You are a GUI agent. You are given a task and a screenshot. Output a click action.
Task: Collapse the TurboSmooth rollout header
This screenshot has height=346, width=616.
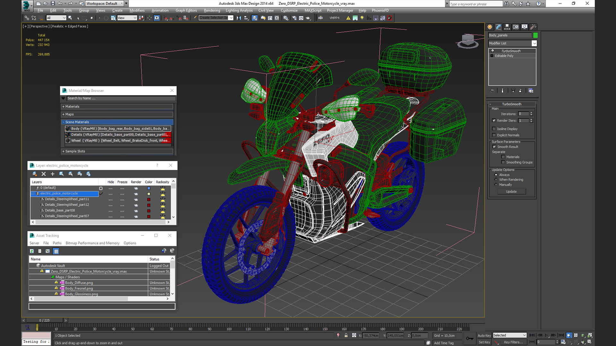click(x=512, y=104)
